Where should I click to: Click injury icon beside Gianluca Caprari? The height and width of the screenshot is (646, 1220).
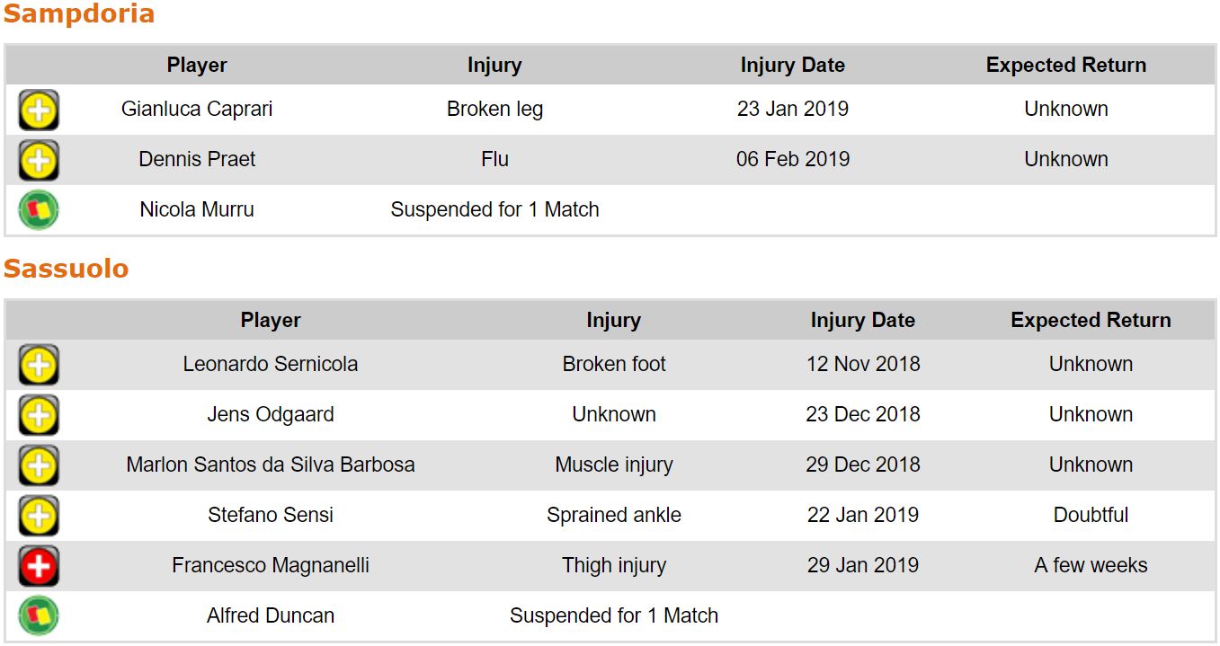[39, 111]
